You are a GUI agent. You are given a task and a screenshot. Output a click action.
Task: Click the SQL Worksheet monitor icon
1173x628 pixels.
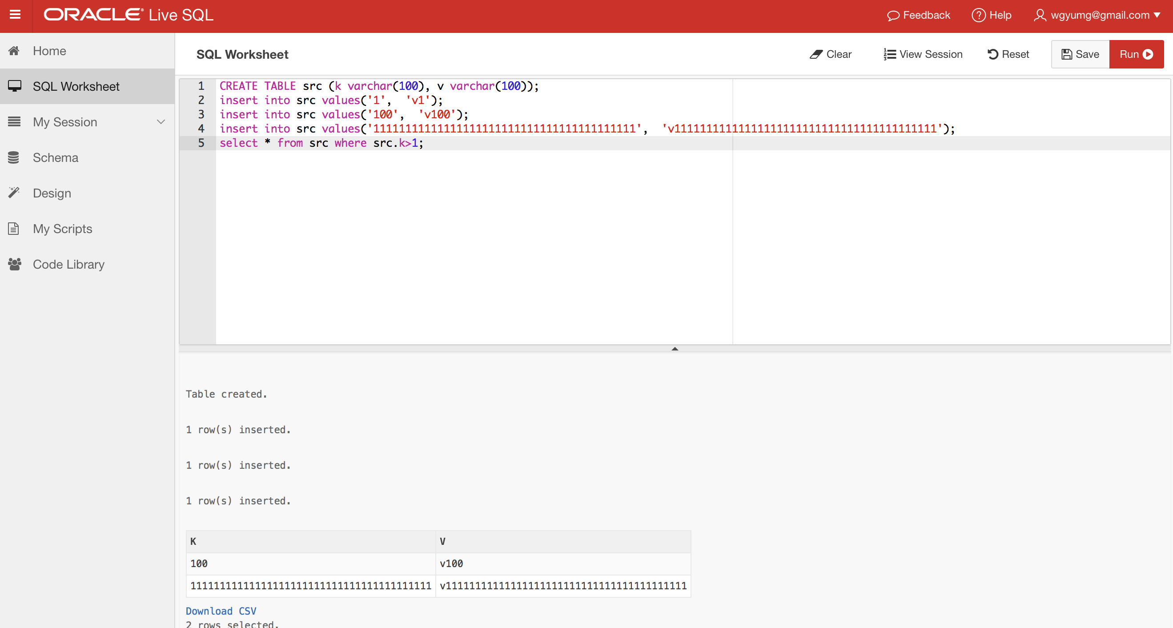(14, 86)
